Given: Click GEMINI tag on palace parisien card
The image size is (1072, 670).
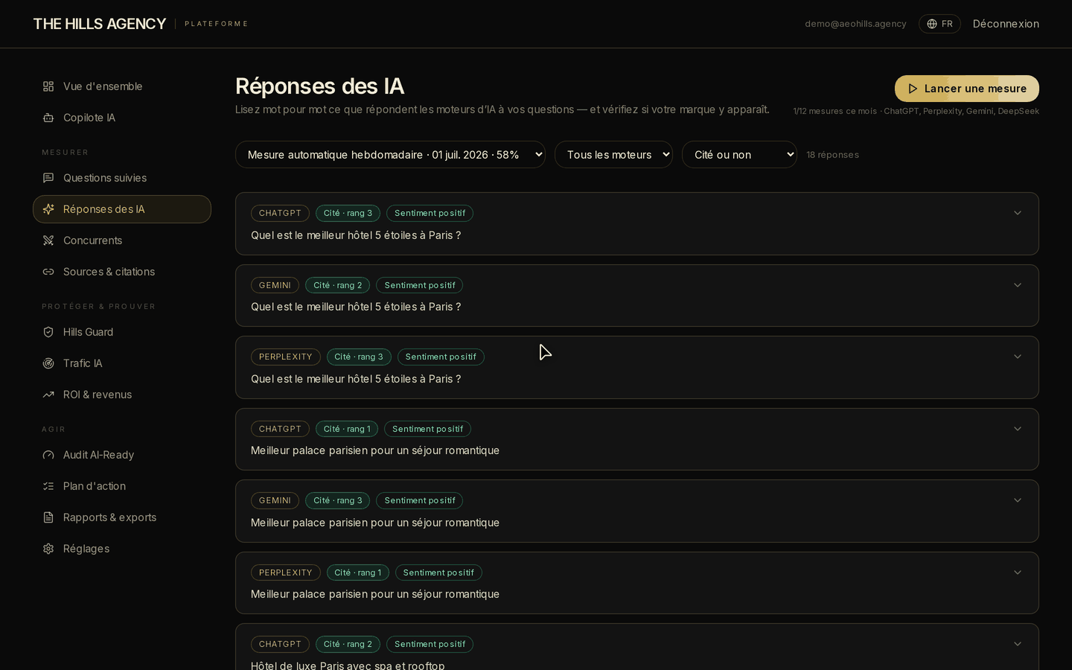Looking at the screenshot, I should pyautogui.click(x=275, y=500).
